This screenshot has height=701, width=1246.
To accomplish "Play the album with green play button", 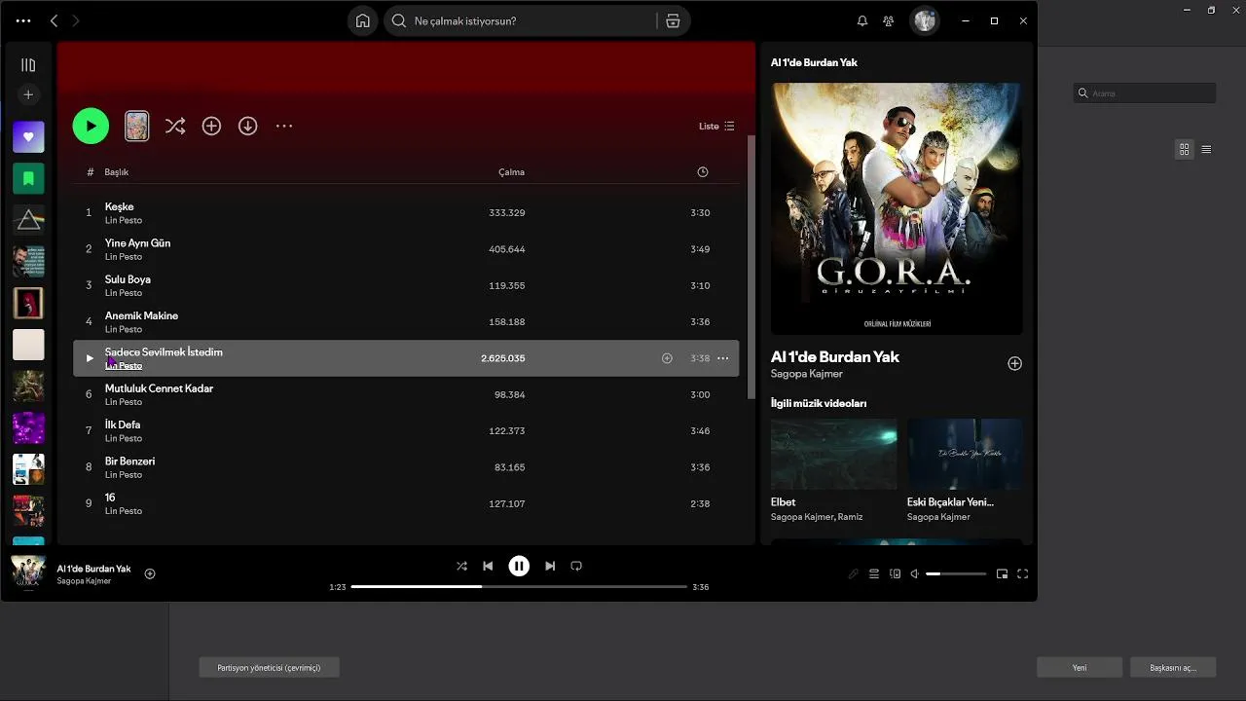I will (x=91, y=126).
